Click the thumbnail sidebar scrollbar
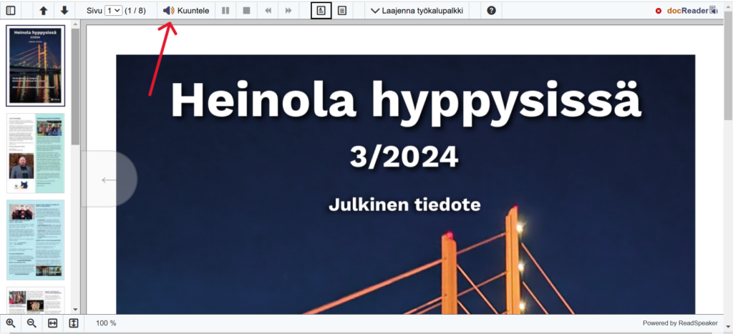The height and width of the screenshot is (334, 733). pos(75,87)
